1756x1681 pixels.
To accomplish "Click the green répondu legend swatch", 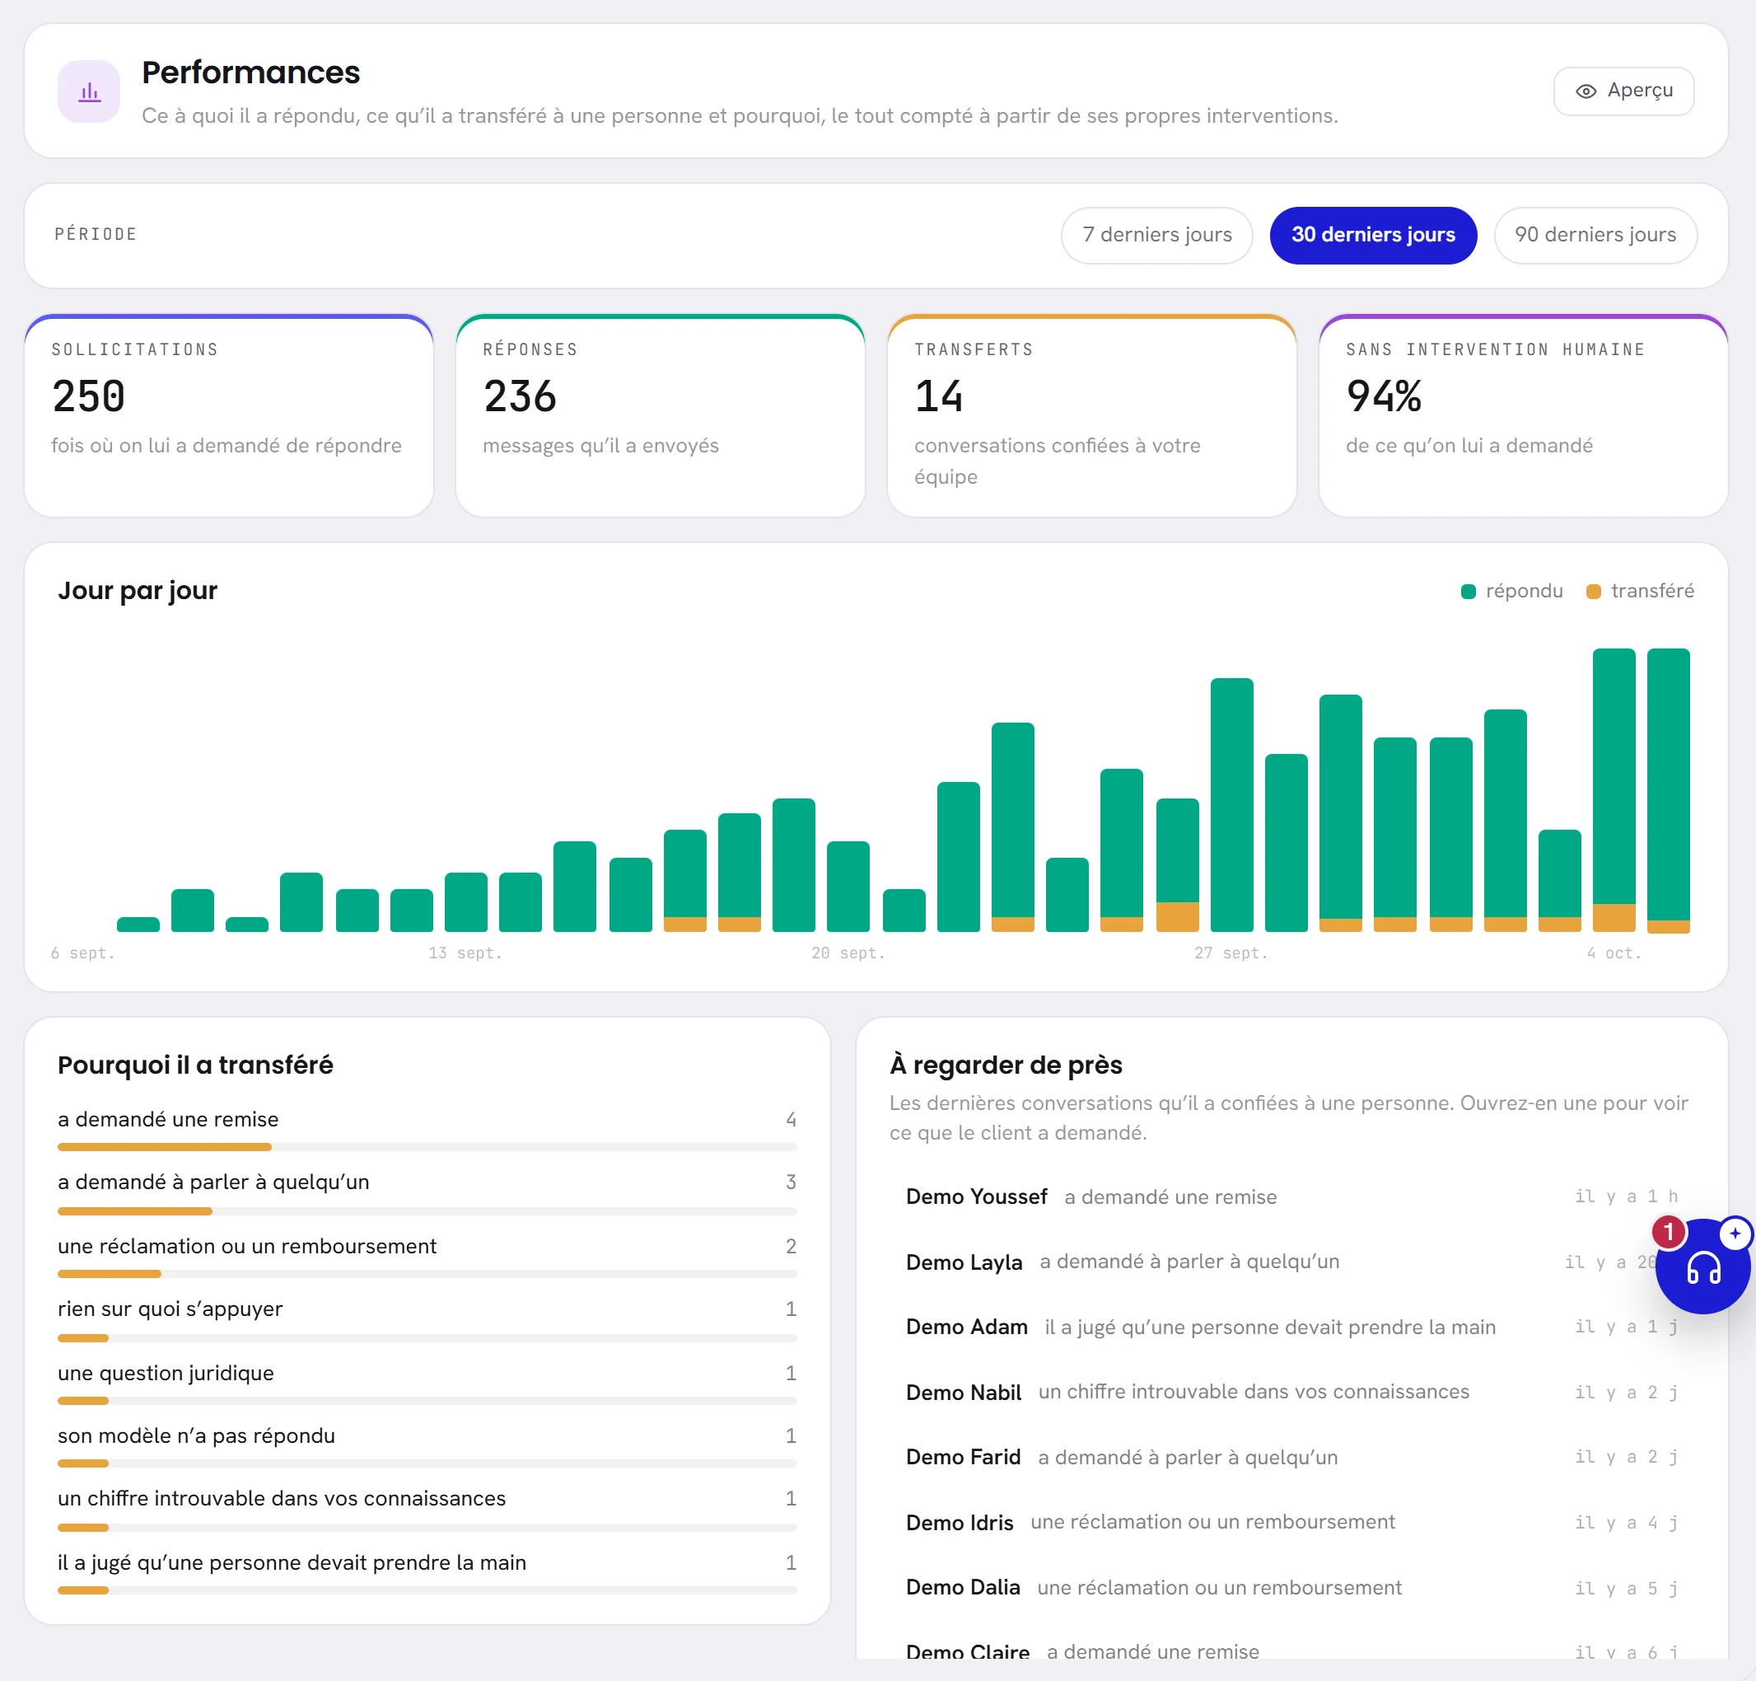I will click(1469, 592).
